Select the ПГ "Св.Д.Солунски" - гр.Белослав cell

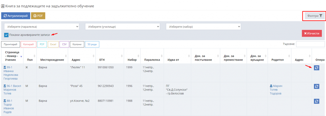pyautogui.click(x=177, y=90)
